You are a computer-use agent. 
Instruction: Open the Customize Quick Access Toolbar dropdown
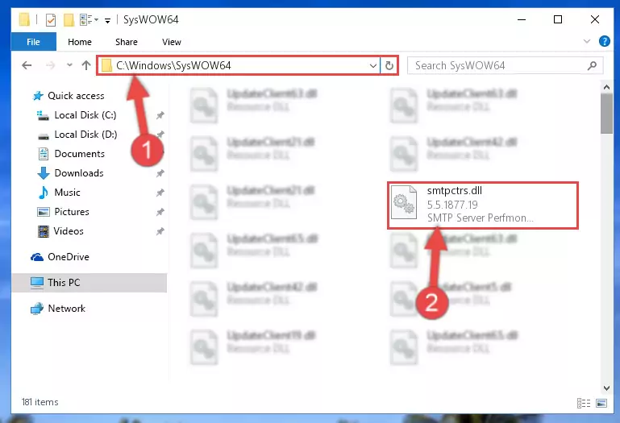coord(107,21)
